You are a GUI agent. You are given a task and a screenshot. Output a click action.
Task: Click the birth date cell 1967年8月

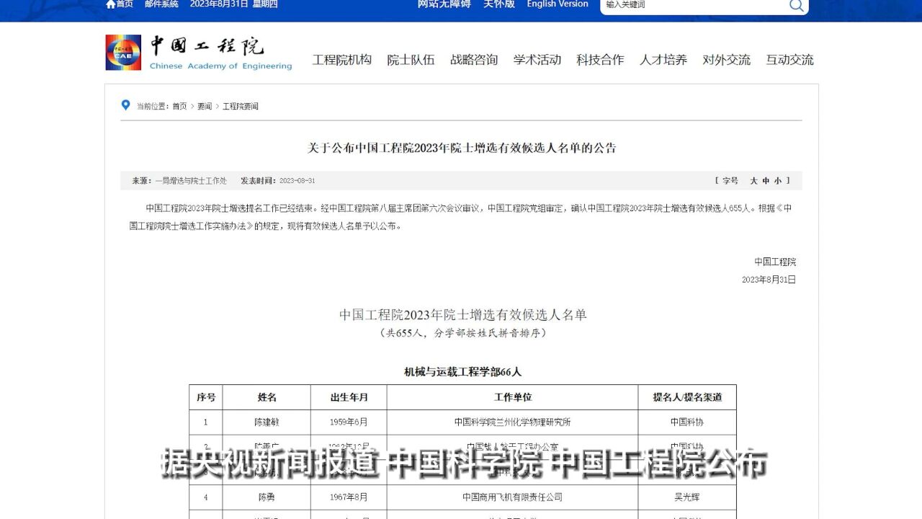[x=349, y=497]
